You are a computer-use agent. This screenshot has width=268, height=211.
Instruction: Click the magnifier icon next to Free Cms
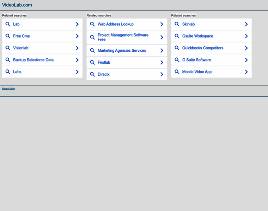[x=8, y=36]
